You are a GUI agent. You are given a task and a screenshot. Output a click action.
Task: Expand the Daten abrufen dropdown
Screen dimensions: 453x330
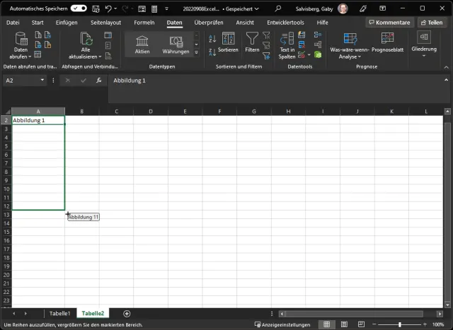point(21,57)
